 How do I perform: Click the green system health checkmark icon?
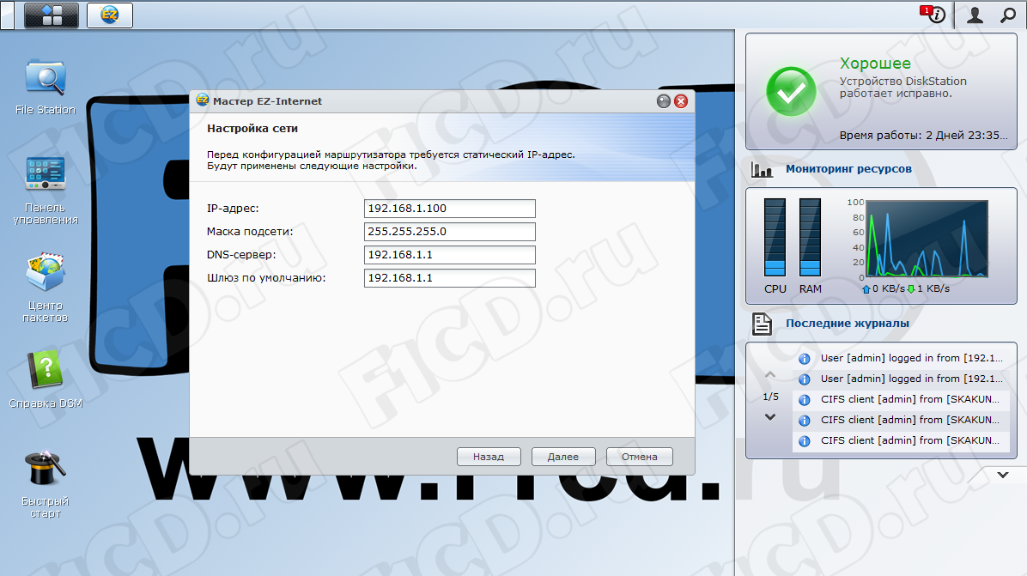pos(791,92)
